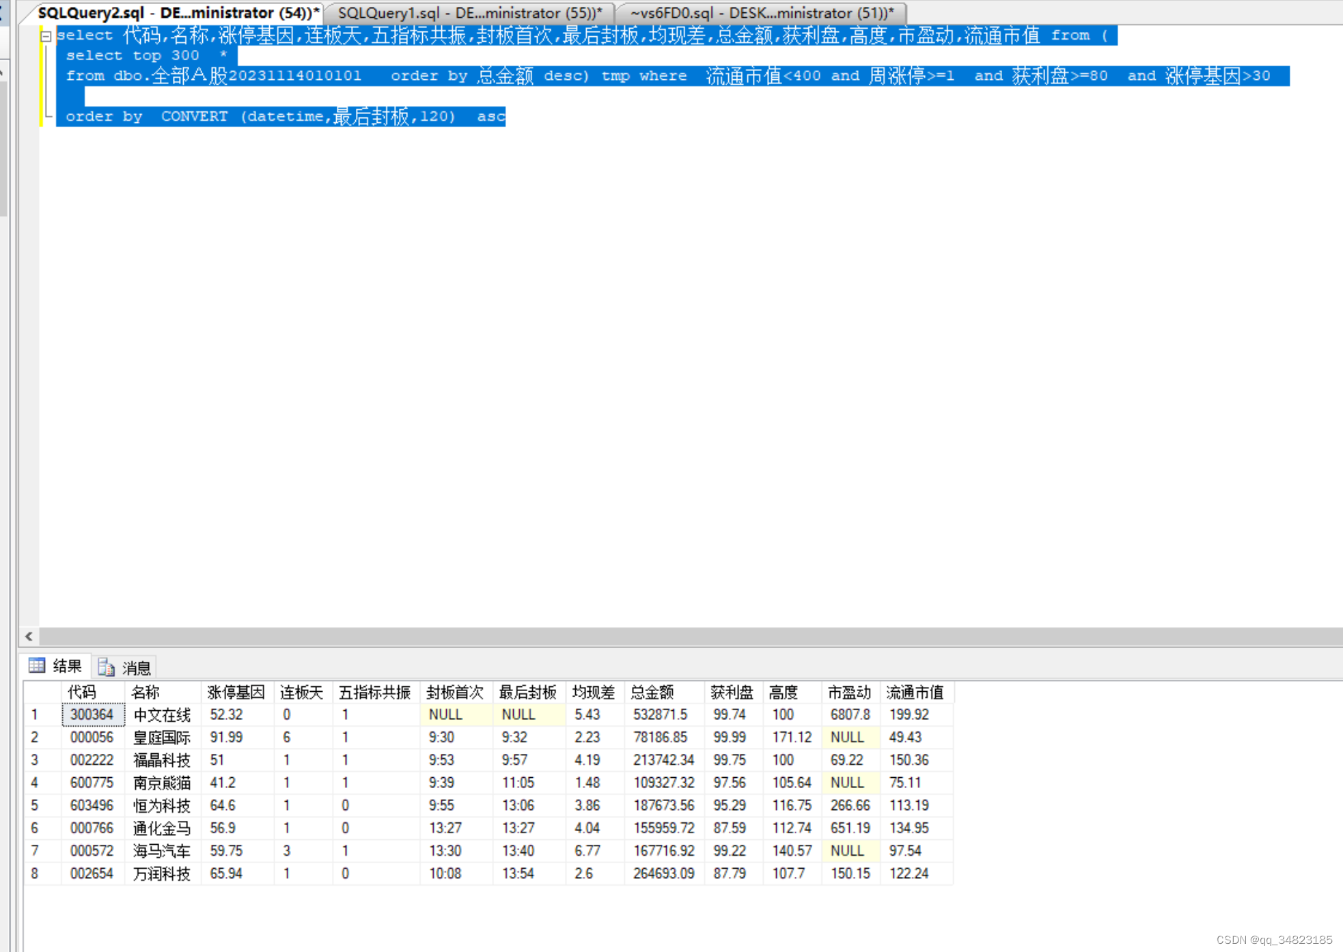Collapse the SQL select statement outline
Screen dimensions: 1343x952
tap(46, 36)
